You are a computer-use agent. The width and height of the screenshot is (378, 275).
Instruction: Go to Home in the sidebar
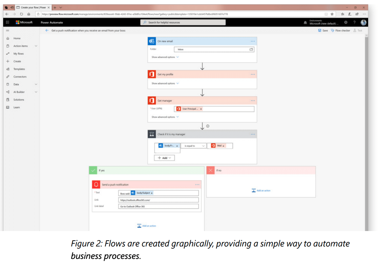tap(17, 38)
